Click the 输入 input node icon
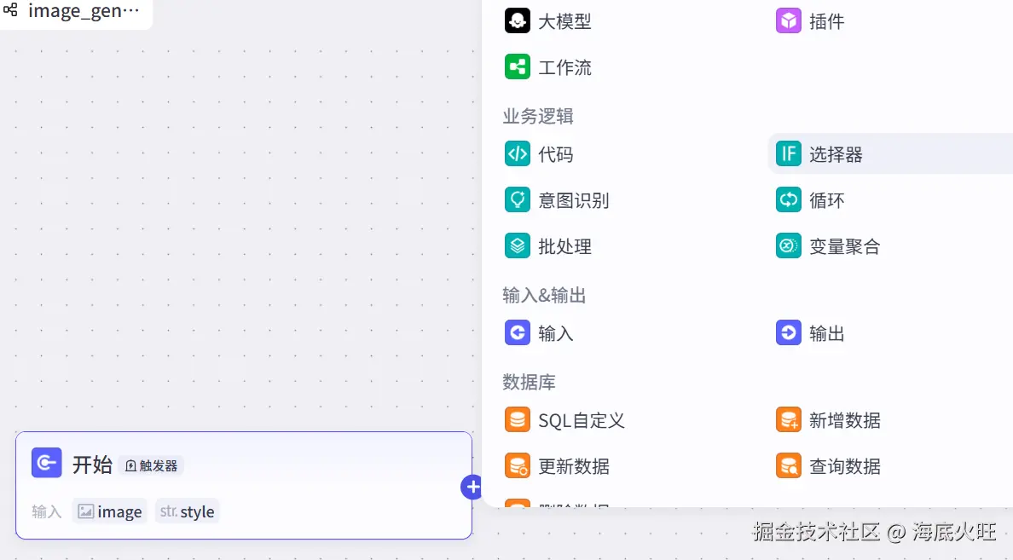Image resolution: width=1013 pixels, height=560 pixels. point(518,332)
